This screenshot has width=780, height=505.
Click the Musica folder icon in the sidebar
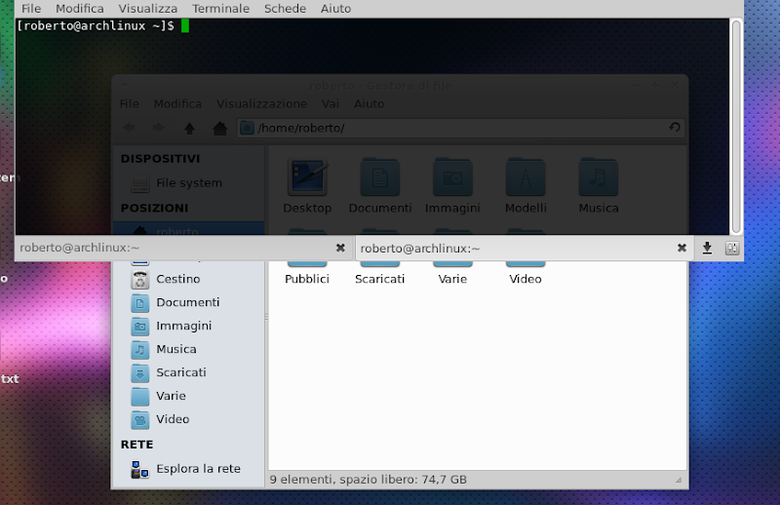point(140,350)
